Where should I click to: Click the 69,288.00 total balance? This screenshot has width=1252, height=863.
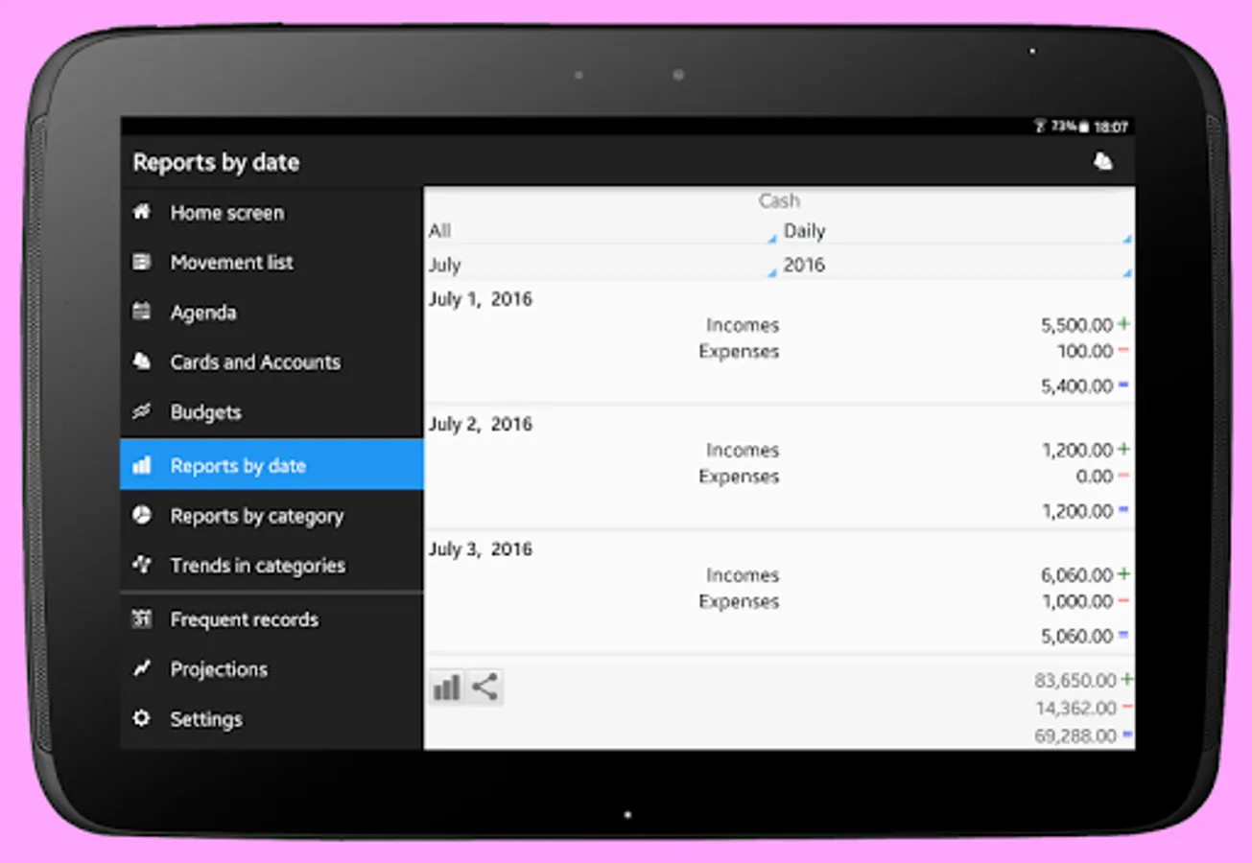pos(1075,735)
